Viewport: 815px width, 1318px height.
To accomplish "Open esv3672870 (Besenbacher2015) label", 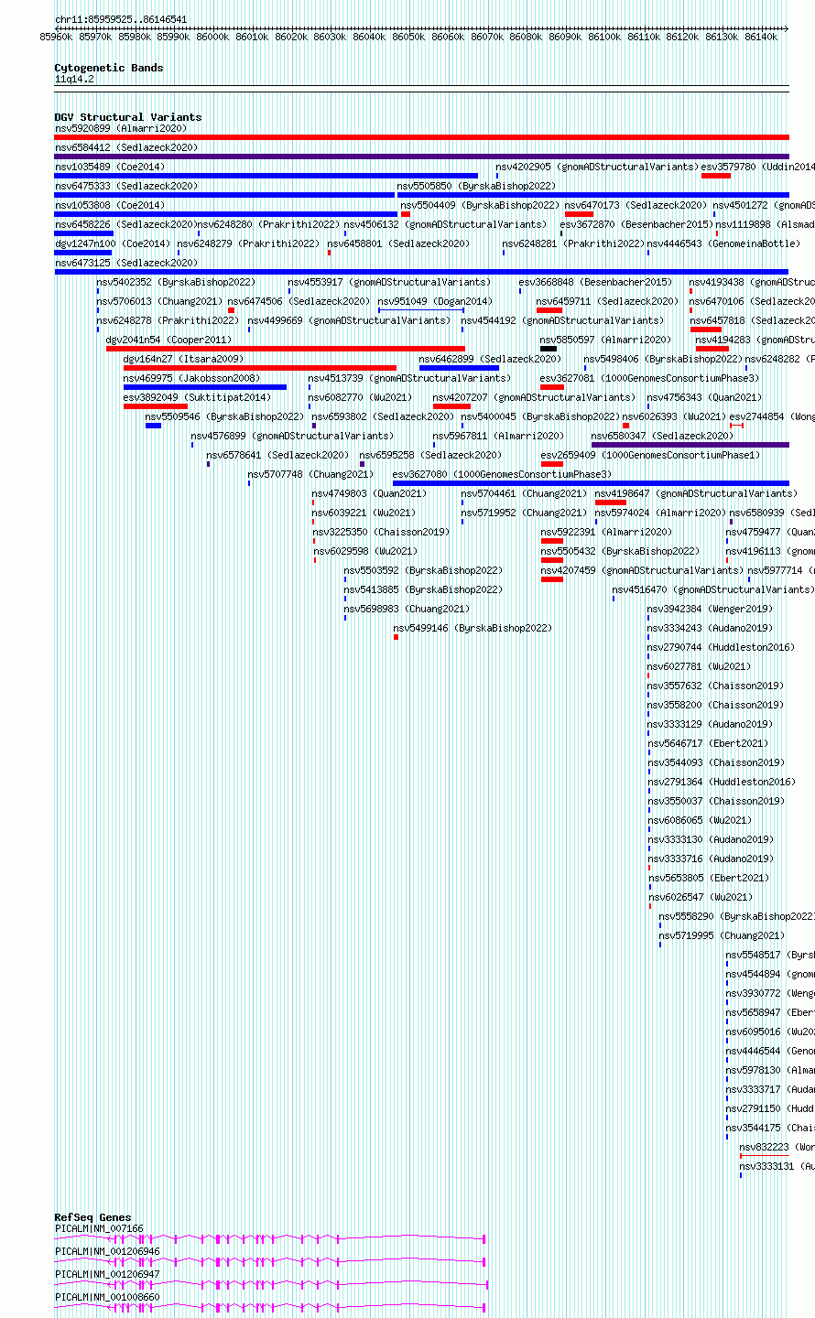I will [x=636, y=224].
